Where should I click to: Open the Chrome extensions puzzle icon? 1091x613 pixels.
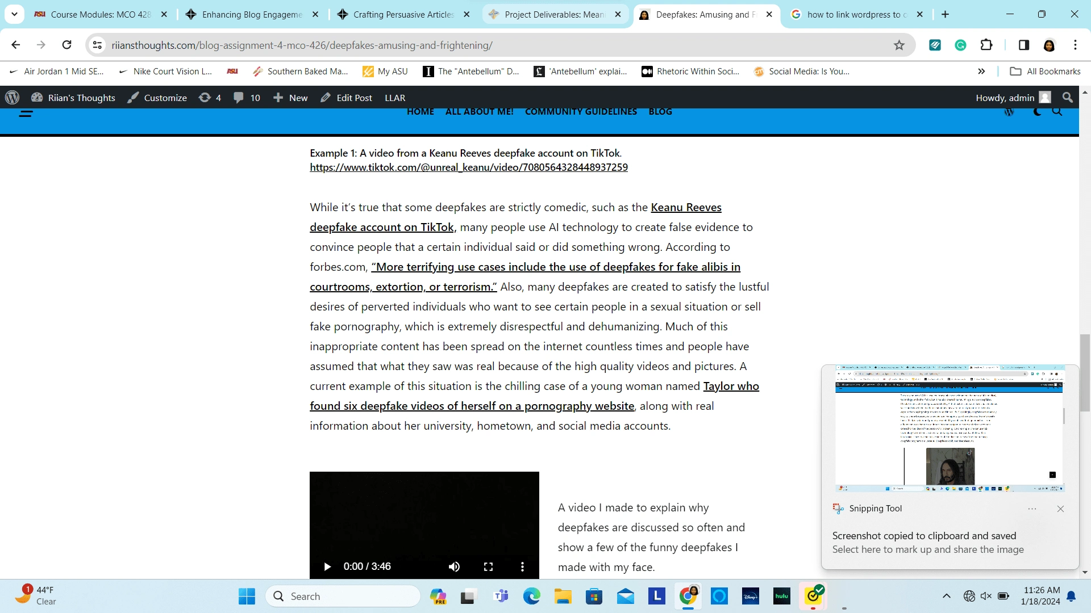[986, 45]
